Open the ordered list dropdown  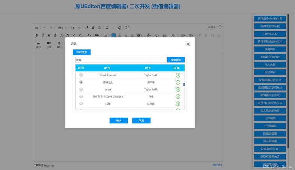(x=183, y=35)
